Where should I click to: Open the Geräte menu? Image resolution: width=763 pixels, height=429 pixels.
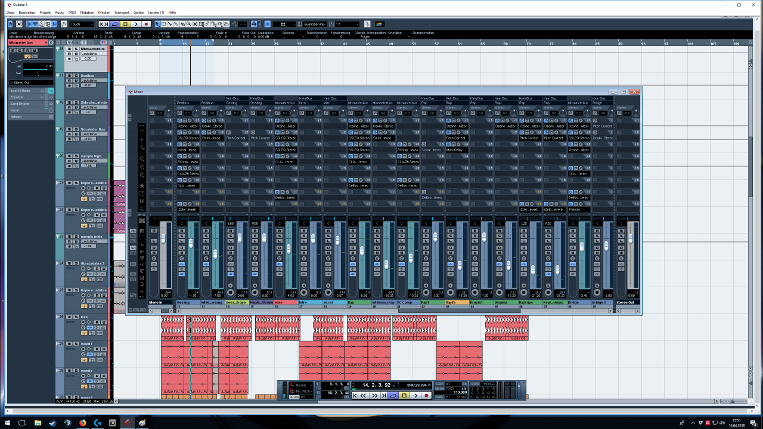tap(138, 12)
